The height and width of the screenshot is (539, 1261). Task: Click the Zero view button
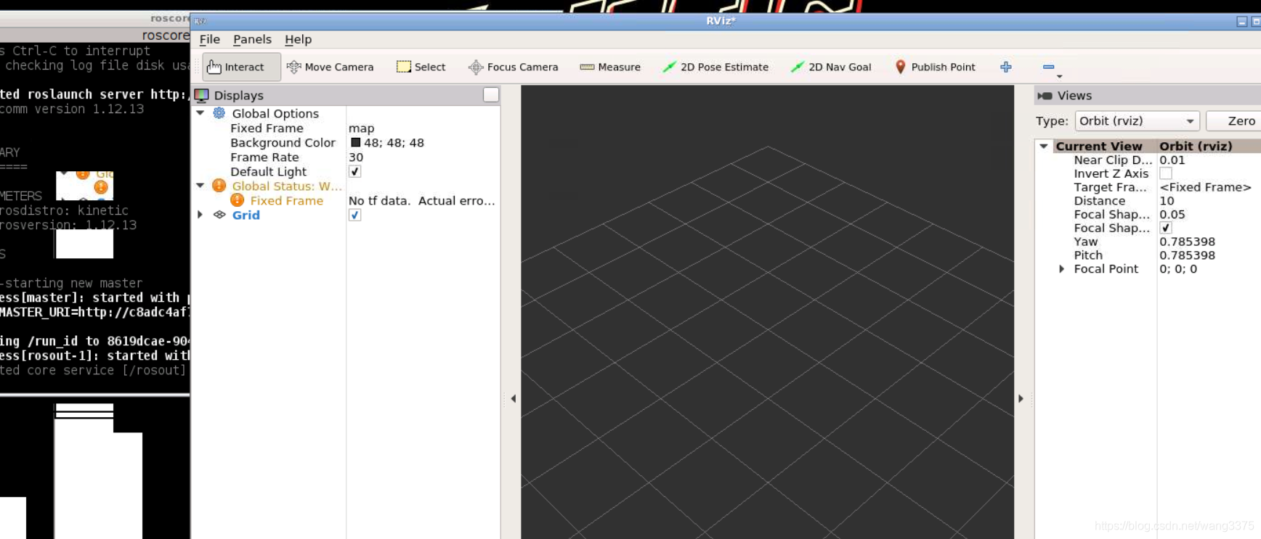(1233, 121)
